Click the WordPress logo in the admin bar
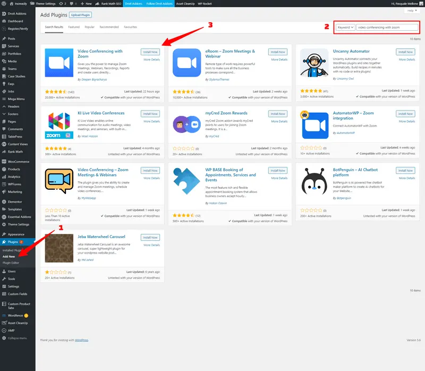The height and width of the screenshot is (371, 425). (x=4, y=3)
